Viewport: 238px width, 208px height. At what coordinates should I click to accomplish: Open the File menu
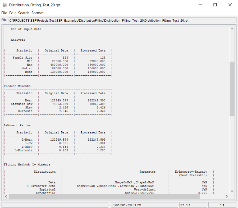[4, 13]
